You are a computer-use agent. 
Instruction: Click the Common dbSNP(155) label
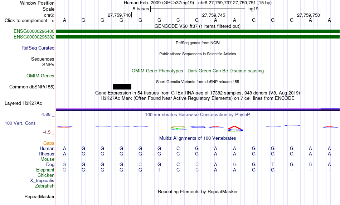click(x=32, y=87)
